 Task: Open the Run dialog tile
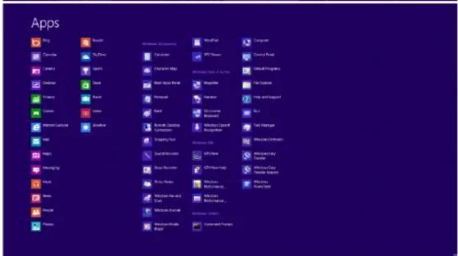pos(251,113)
